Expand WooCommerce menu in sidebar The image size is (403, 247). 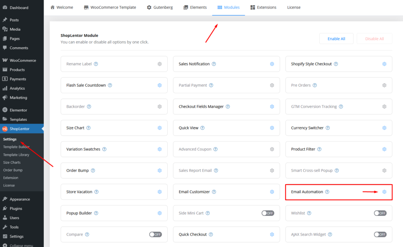pos(22,61)
